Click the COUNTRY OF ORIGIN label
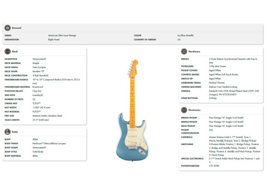Image resolution: width=267 pixels, height=196 pixels. (145, 39)
